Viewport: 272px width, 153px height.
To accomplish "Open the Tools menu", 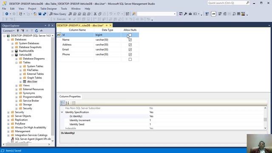I will (64, 8).
